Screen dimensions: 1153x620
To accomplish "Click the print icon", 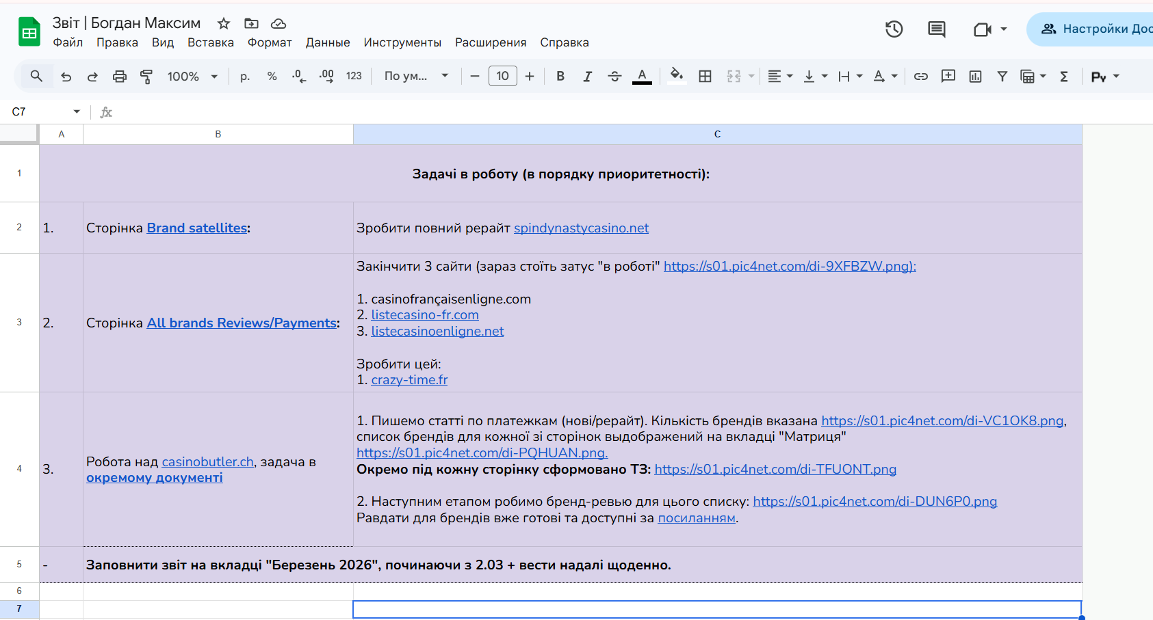I will [120, 77].
